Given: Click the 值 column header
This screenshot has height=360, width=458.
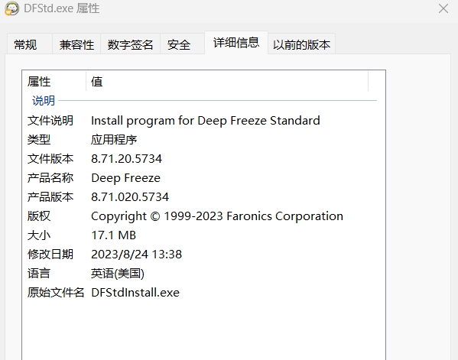Looking at the screenshot, I should [227, 81].
